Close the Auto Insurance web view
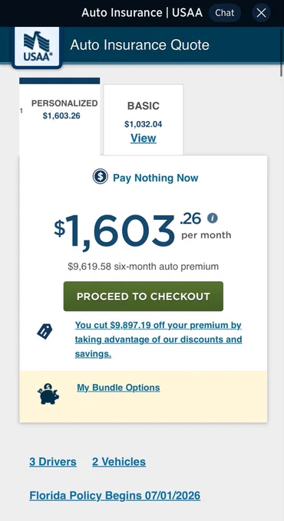 (x=261, y=13)
